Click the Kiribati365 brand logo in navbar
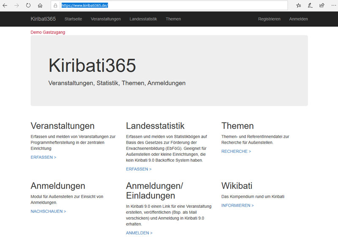Image resolution: width=338 pixels, height=237 pixels. coord(43,19)
